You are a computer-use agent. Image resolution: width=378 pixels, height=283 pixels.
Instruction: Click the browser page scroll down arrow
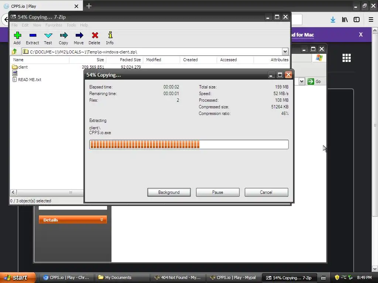375,269
